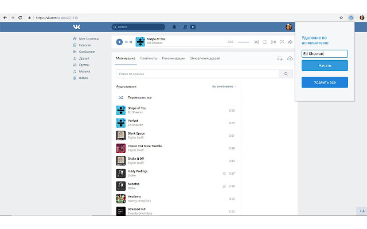Play the Shake It Off track cover

tap(121, 161)
